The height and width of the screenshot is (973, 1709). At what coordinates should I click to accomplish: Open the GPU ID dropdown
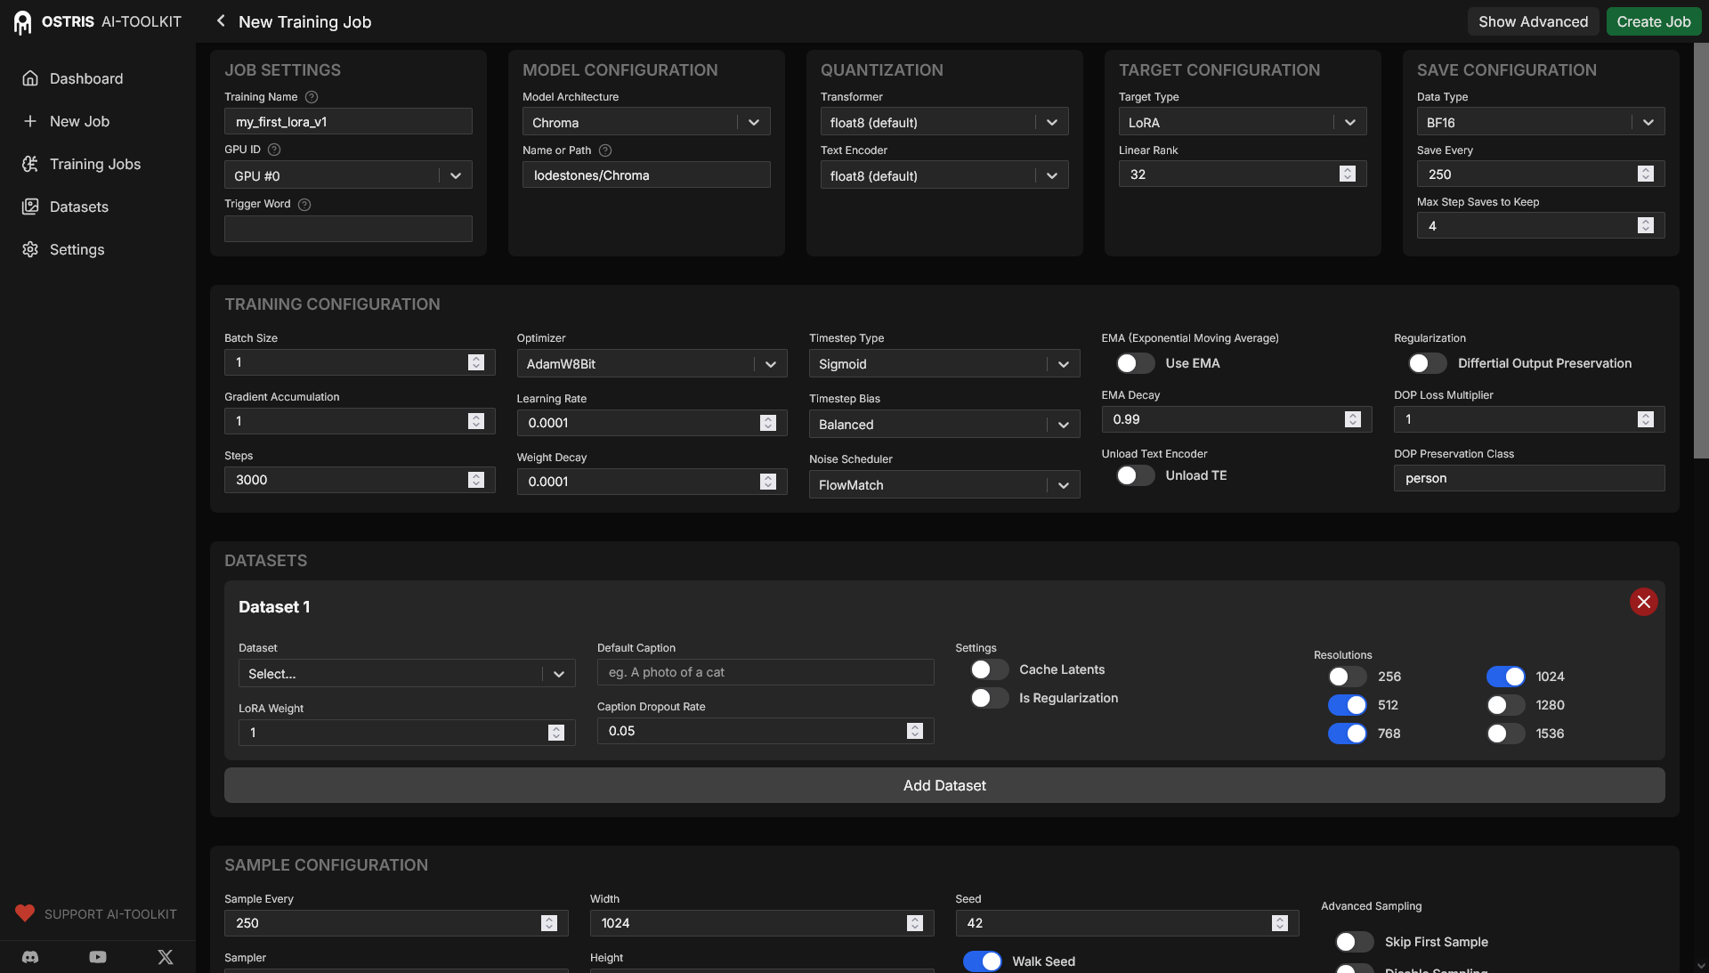coord(348,175)
